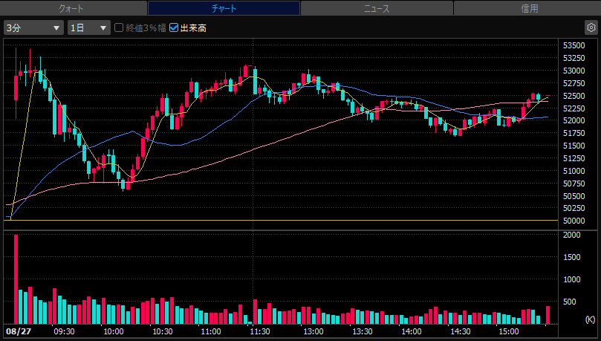Click the arrow of the 3分 combo box
The width and height of the screenshot is (601, 341).
(56, 28)
